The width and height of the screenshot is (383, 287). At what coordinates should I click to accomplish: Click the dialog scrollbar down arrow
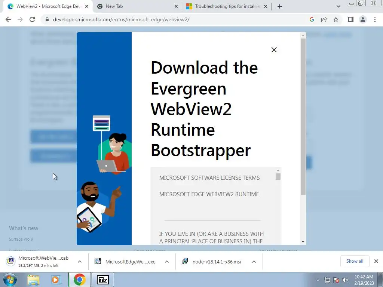(x=303, y=242)
